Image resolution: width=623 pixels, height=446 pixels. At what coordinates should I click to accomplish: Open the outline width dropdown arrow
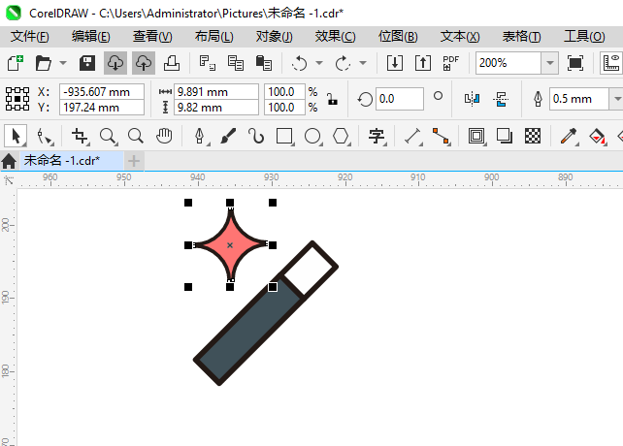pyautogui.click(x=617, y=99)
